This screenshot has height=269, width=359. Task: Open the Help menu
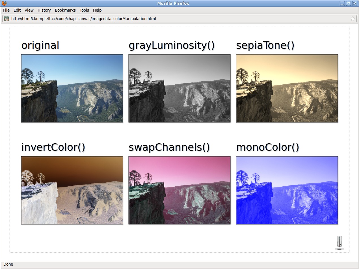97,10
